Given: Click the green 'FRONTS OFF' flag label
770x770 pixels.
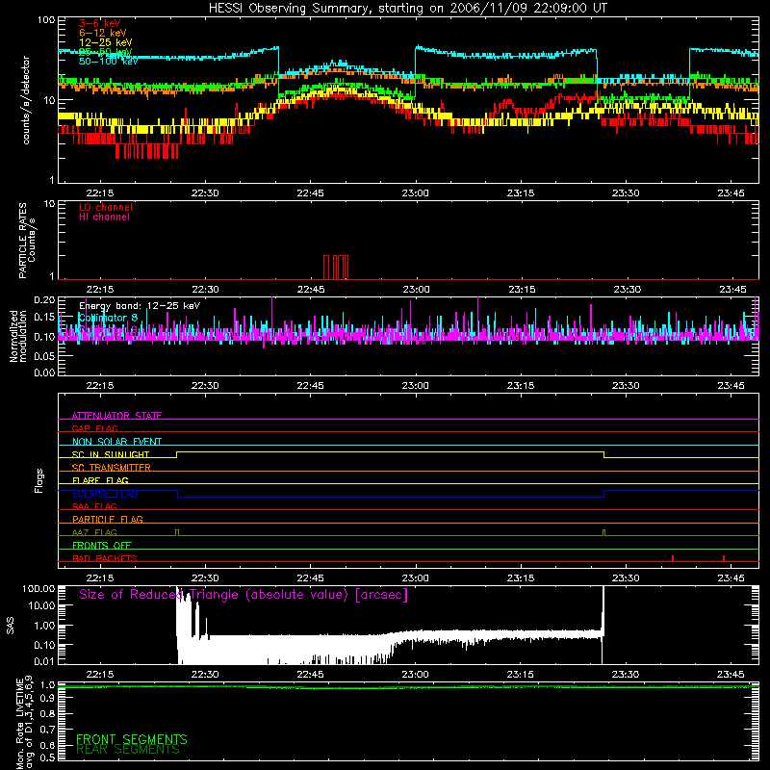Looking at the screenshot, I should click(102, 545).
